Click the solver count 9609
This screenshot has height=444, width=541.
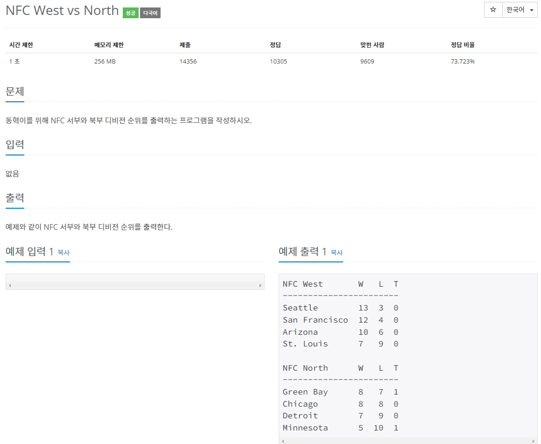[x=367, y=62]
